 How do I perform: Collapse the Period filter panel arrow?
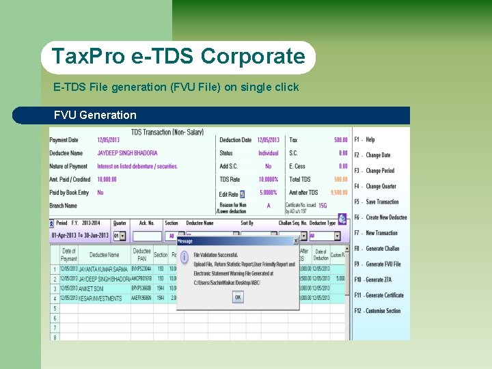[x=51, y=223]
